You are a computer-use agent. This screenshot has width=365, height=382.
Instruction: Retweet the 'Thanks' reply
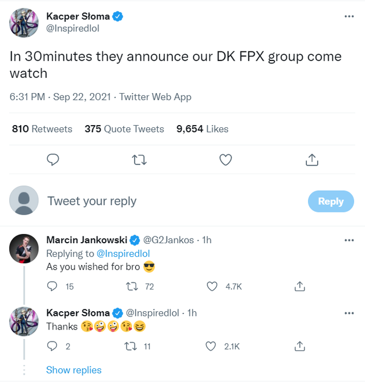coord(131,346)
